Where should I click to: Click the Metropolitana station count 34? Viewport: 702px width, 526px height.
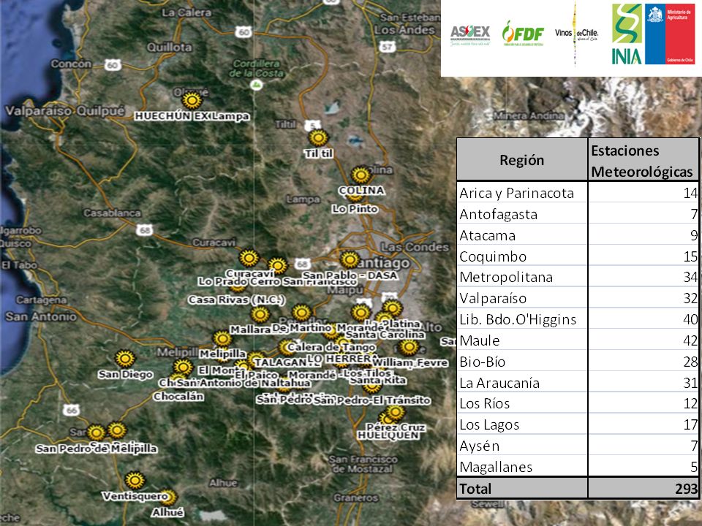click(x=690, y=278)
